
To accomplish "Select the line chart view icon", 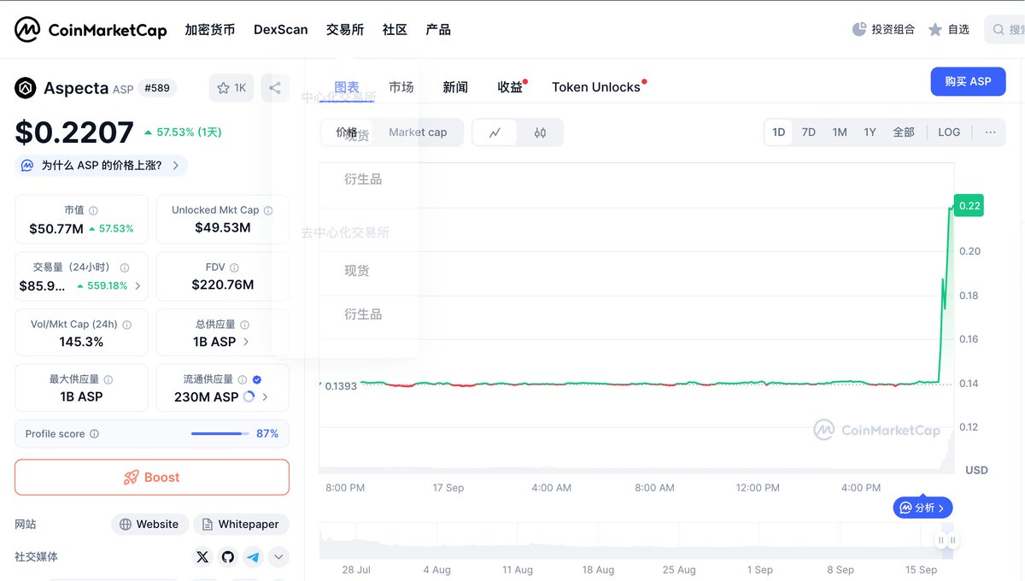I will [495, 132].
